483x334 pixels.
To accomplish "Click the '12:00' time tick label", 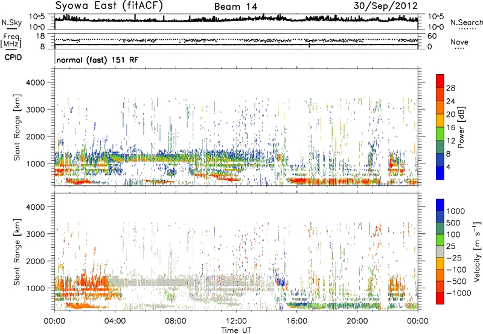I will click(x=236, y=321).
